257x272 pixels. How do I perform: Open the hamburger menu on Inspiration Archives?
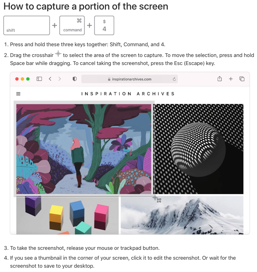coord(18,94)
